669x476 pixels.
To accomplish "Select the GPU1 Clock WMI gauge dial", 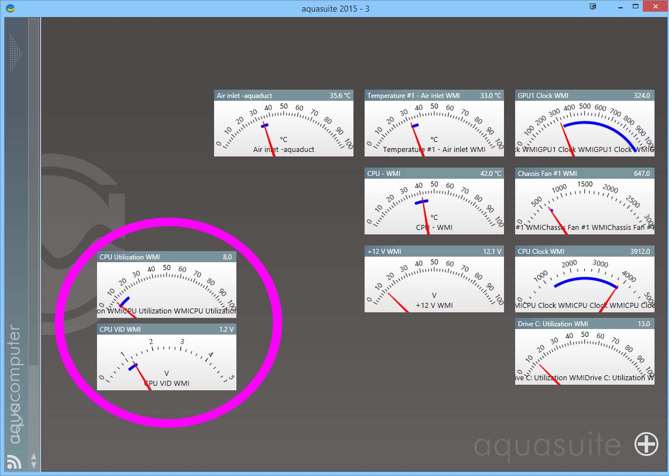I will pyautogui.click(x=585, y=129).
